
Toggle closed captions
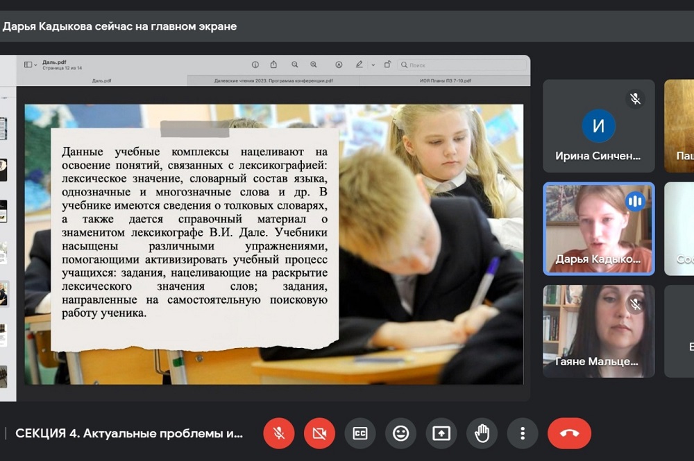tap(359, 433)
